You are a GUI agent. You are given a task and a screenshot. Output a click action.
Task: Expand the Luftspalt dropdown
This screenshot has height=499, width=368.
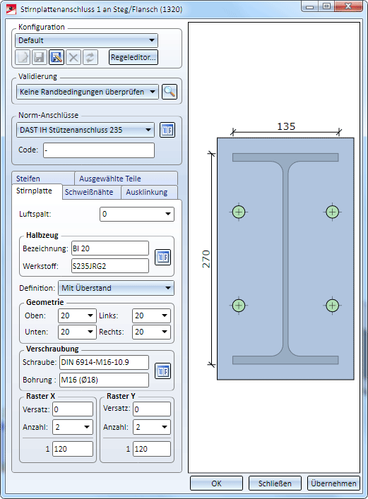click(137, 214)
